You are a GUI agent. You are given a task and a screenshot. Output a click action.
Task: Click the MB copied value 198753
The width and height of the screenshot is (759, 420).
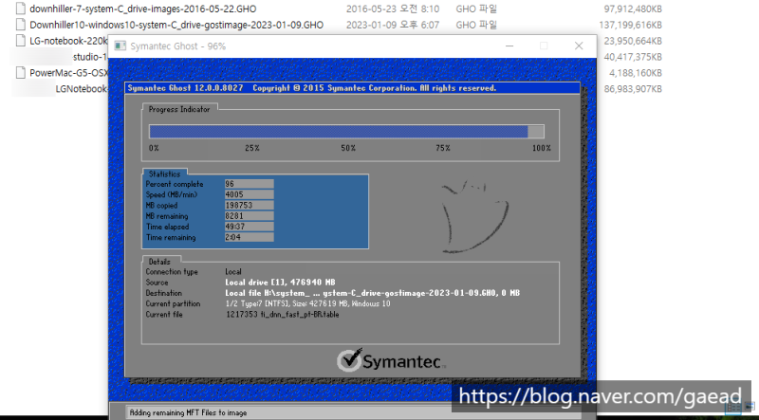[250, 205]
